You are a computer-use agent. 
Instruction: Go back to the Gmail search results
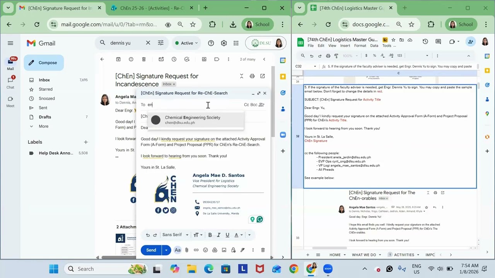point(102,59)
